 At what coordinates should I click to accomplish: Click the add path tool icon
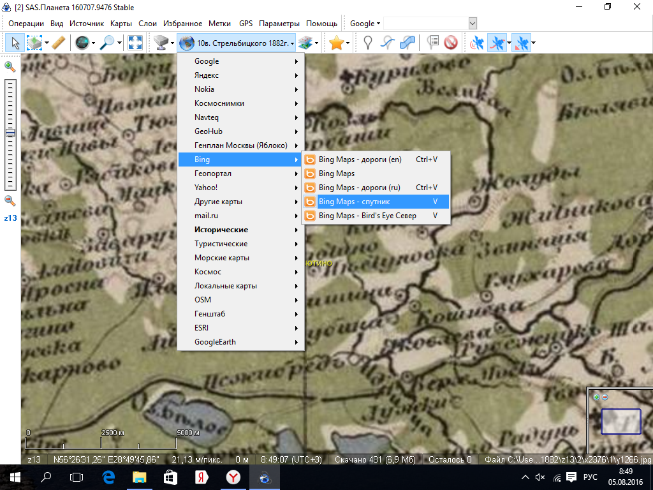pos(388,43)
